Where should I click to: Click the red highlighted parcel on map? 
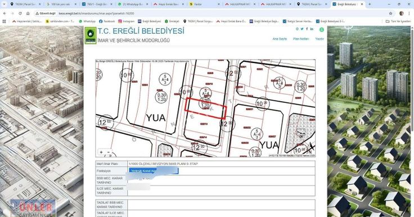pyautogui.click(x=206, y=108)
